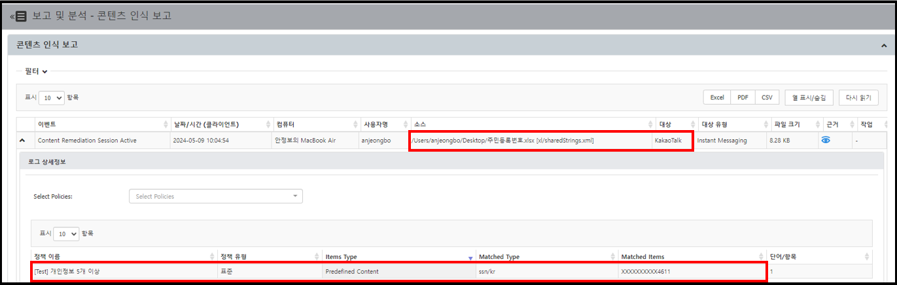This screenshot has width=897, height=285.
Task: Click the 다시 읽기 reload button
Action: click(858, 97)
